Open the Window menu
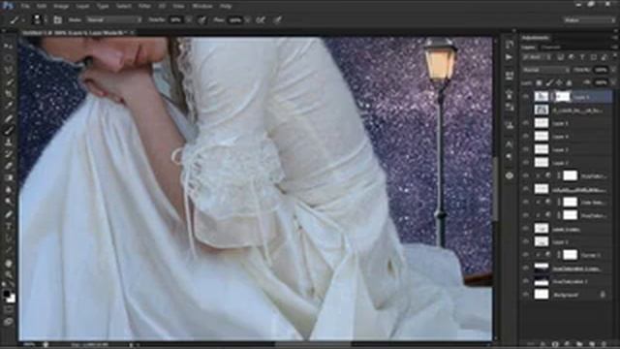 (x=202, y=7)
